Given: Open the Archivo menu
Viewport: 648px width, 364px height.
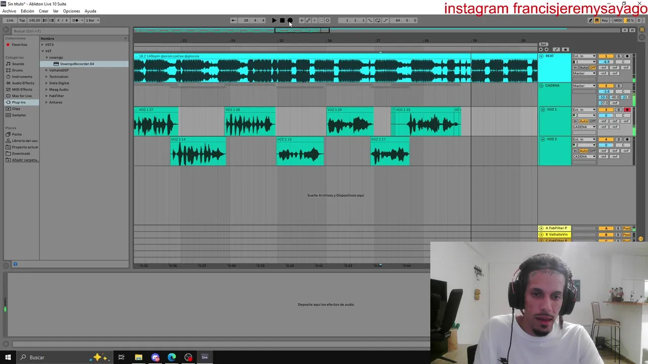Looking at the screenshot, I should 9,11.
